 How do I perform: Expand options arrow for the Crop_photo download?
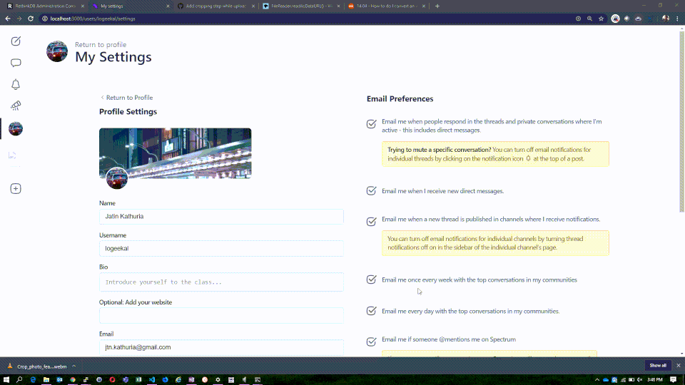point(73,366)
